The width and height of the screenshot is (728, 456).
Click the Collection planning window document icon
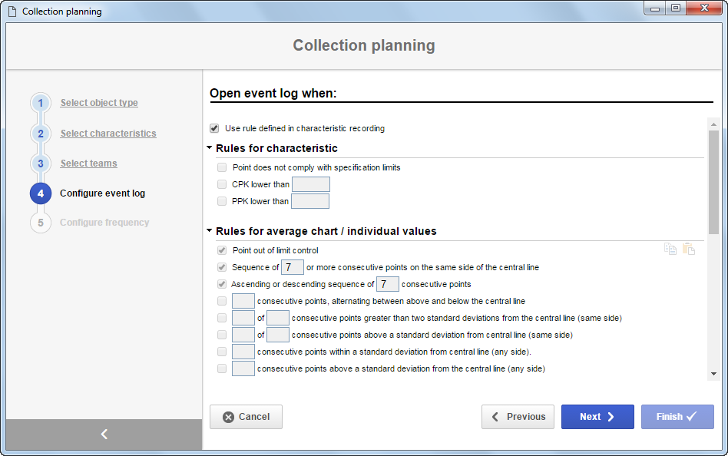pos(12,12)
